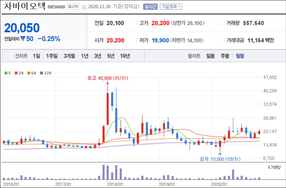The image size is (286, 188).
Task: Select the 10년 line chart tab
Action: pos(125,56)
